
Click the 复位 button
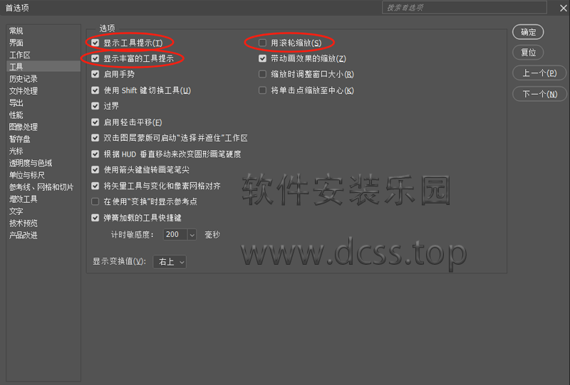pos(528,53)
